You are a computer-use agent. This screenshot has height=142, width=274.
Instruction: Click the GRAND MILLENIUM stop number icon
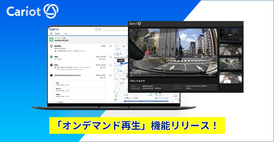pos(52,75)
